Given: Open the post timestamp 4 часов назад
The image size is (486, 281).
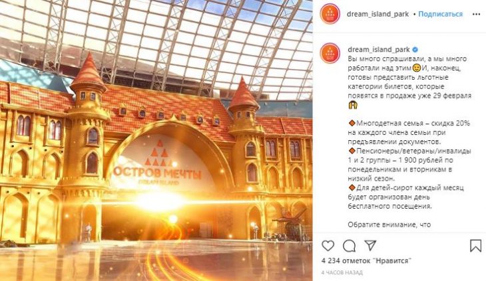Looking at the screenshot, I should [x=342, y=272].
